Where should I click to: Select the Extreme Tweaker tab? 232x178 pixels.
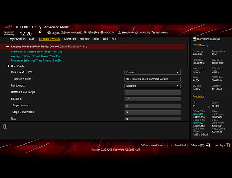(50, 39)
